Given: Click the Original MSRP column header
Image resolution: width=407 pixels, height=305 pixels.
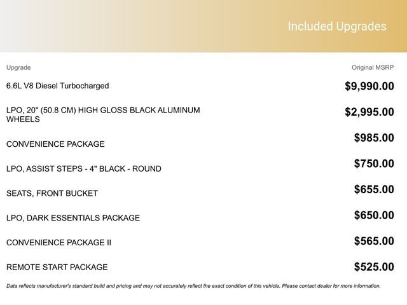Looking at the screenshot, I should tap(373, 67).
